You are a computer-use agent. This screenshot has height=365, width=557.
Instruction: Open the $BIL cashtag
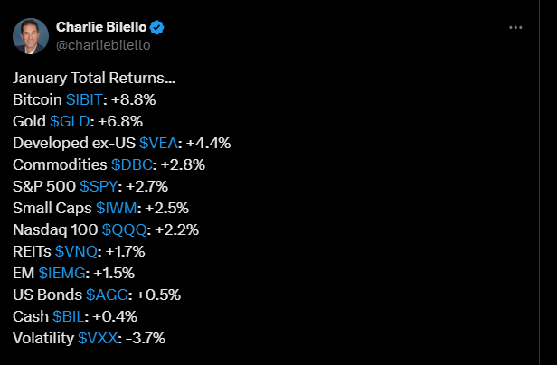tap(69, 317)
